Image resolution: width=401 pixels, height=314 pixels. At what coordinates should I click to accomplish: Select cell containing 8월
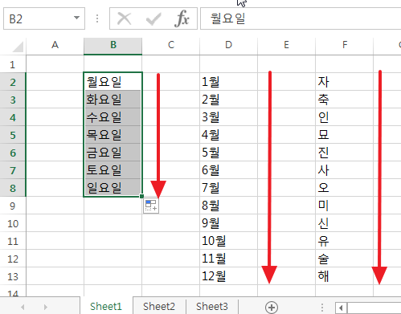click(x=228, y=206)
